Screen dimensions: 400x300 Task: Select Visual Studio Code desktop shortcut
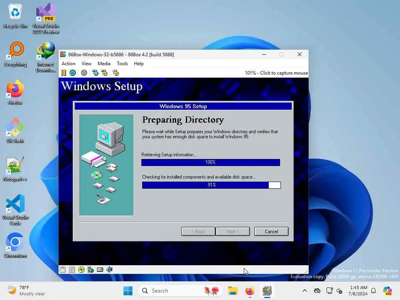pos(15,210)
